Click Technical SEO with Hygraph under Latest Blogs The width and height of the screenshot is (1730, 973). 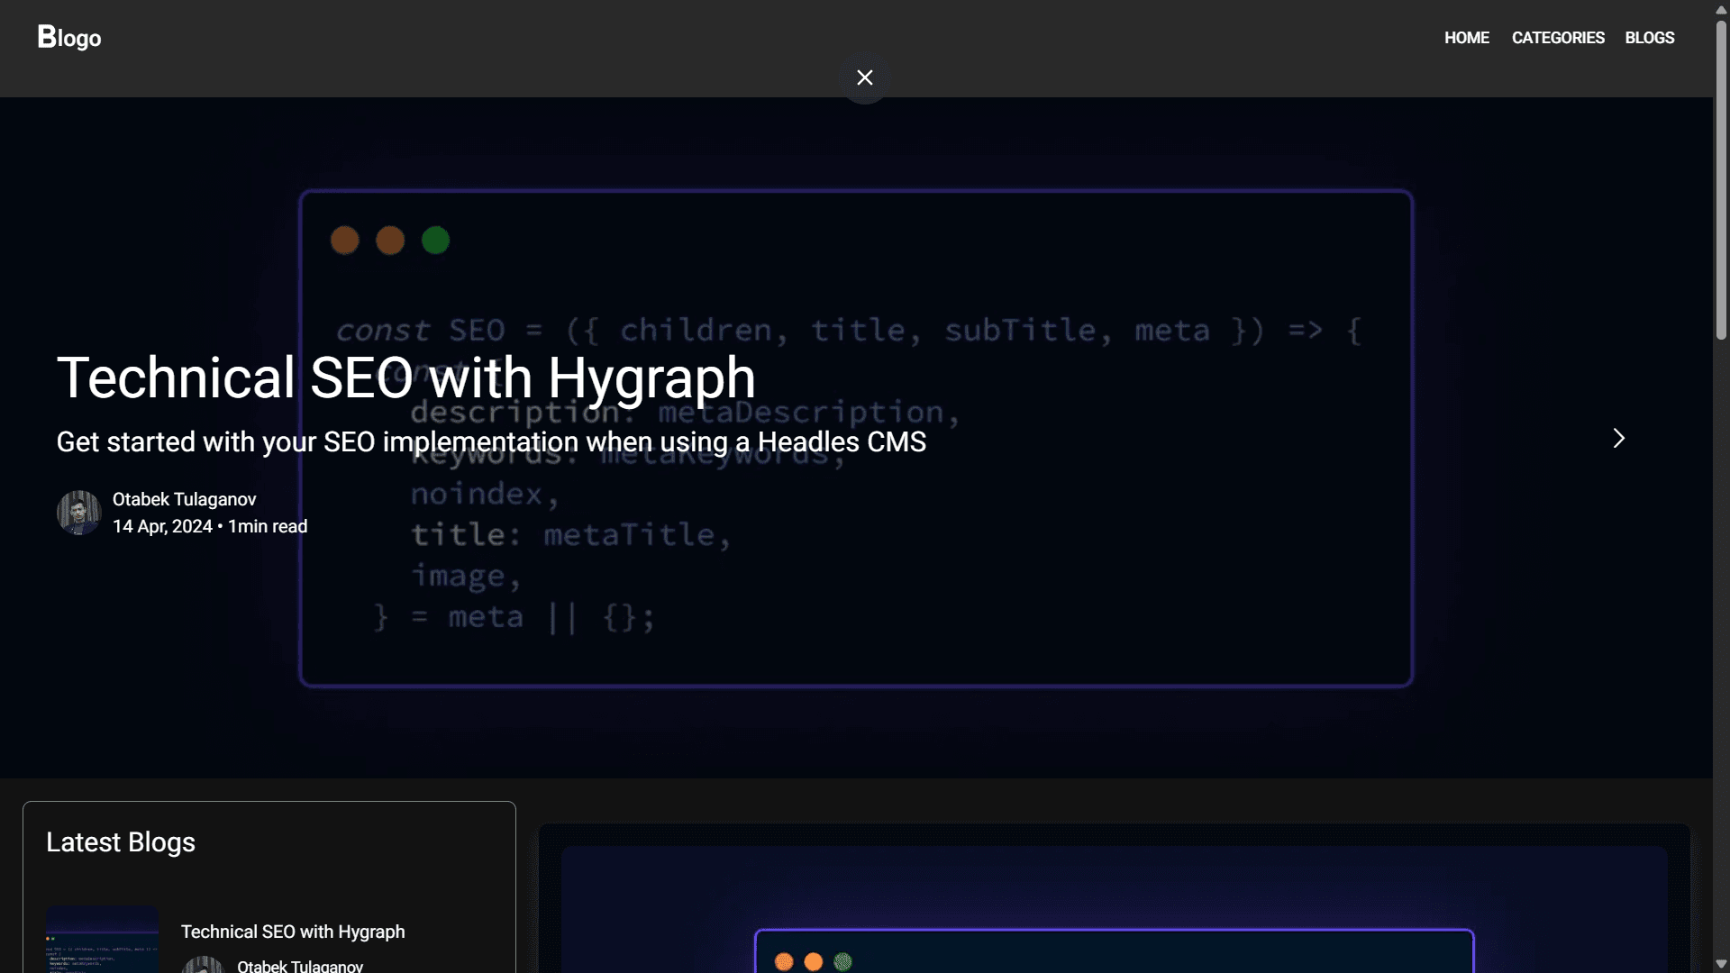click(292, 932)
